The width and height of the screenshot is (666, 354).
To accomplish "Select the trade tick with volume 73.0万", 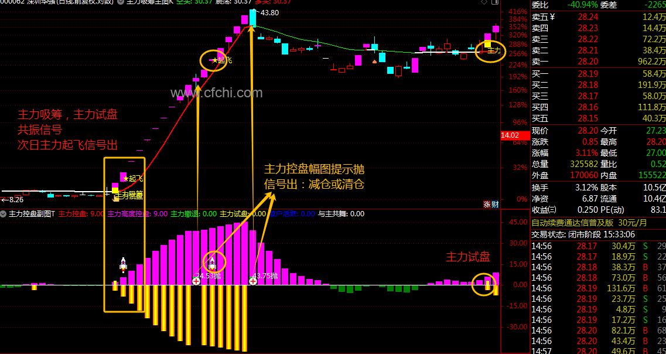I will 599,278.
